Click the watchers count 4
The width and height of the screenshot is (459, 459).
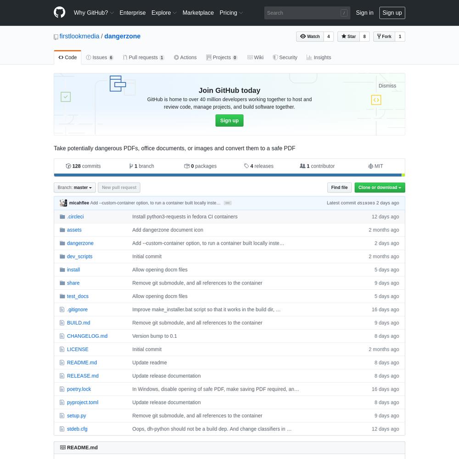click(329, 37)
